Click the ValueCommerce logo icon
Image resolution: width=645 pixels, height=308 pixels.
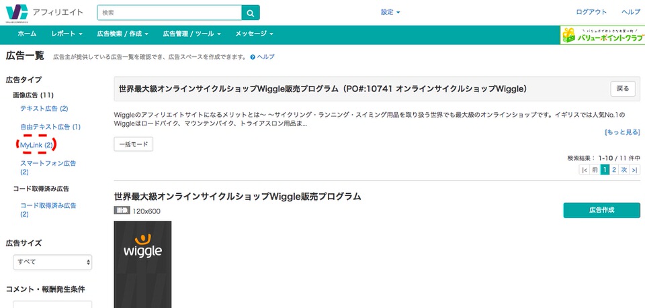[17, 13]
